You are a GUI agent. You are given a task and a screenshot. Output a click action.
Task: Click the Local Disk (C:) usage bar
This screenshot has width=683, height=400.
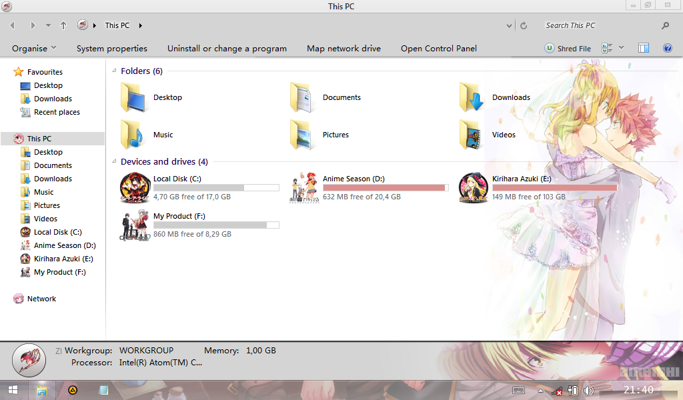[216, 187]
